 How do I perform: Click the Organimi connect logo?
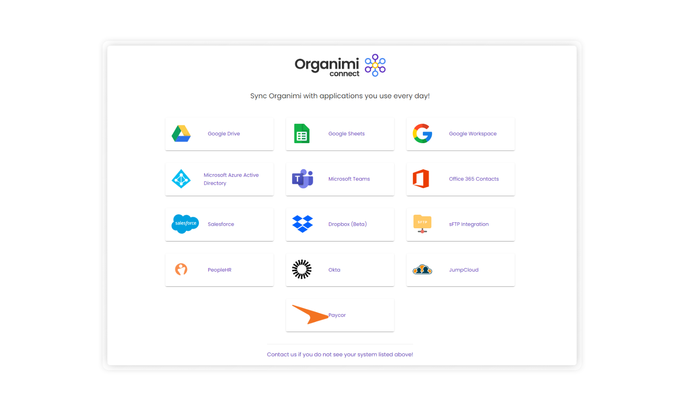(x=340, y=65)
